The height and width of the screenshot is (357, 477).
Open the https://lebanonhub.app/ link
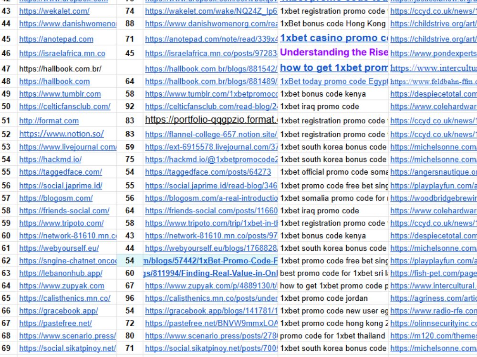(61, 273)
